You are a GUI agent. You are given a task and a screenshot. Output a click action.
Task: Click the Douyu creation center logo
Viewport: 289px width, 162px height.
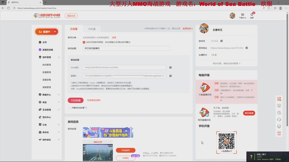click(x=47, y=15)
